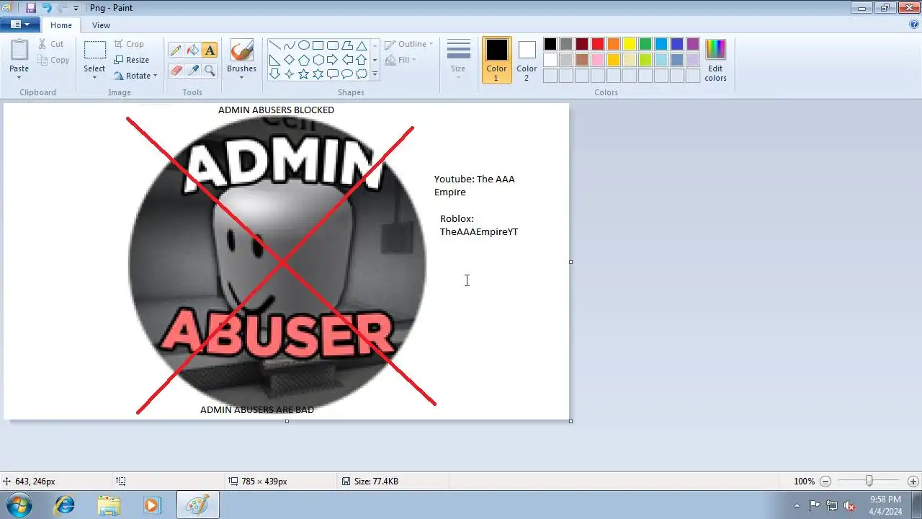Open the Rotate dropdown
This screenshot has height=519, width=922.
pos(135,76)
